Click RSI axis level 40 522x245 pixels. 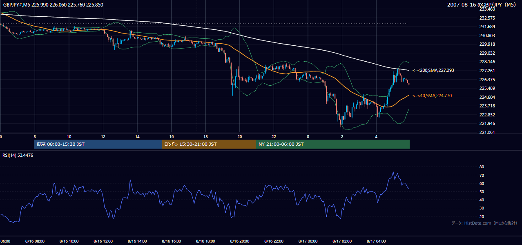pyautogui.click(x=482, y=200)
